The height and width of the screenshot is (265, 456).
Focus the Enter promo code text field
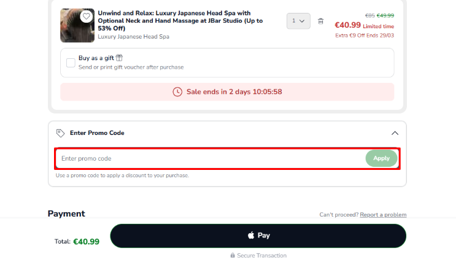pos(209,158)
